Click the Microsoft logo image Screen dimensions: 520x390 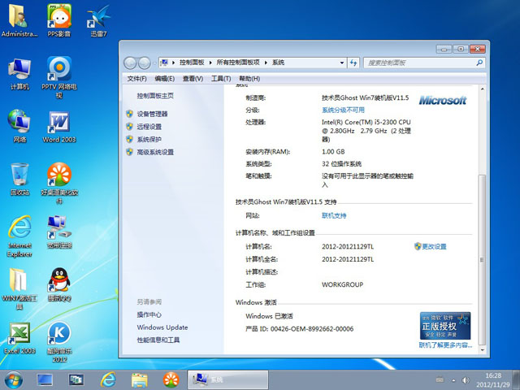tap(442, 100)
